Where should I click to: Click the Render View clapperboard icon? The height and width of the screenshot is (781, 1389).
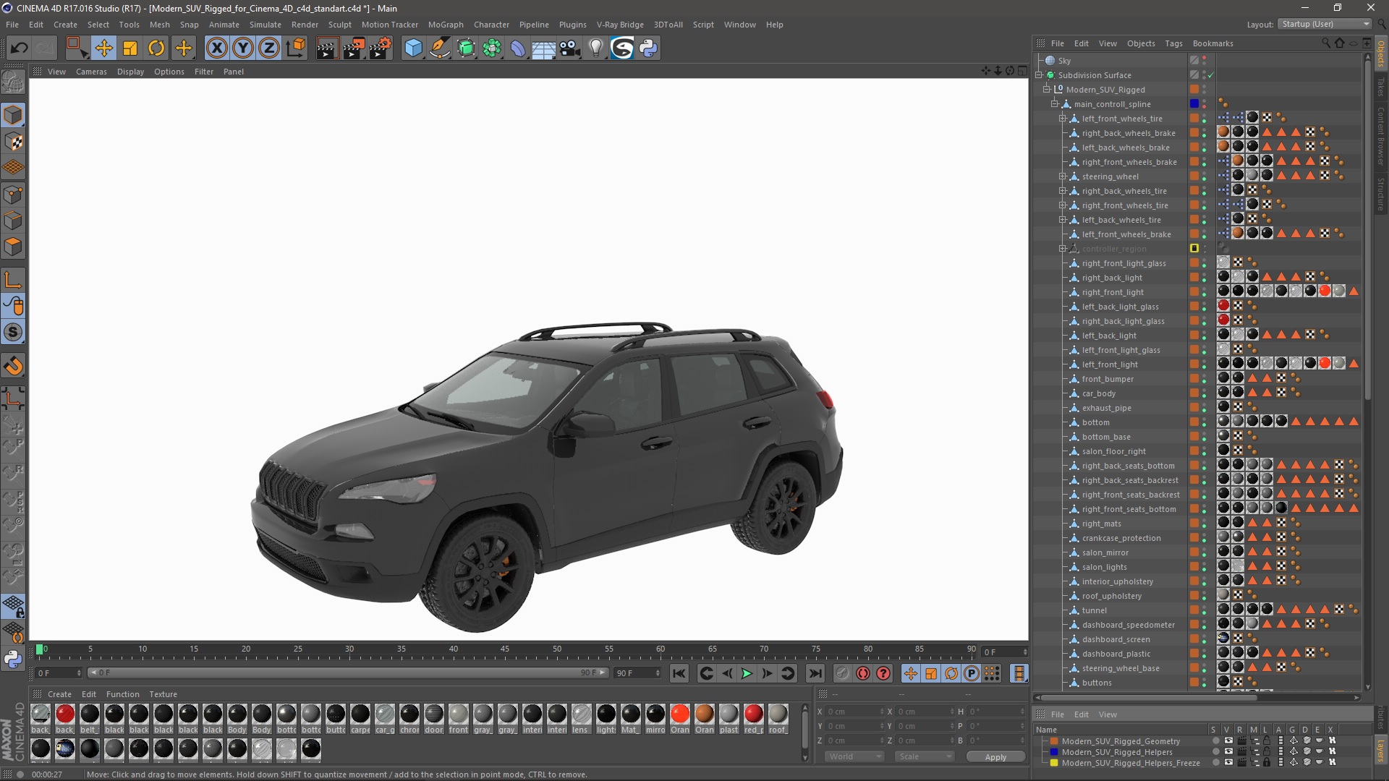[x=327, y=48]
